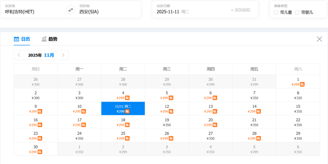
Task: Click the 低 badge on November 1
Action: (x=302, y=84)
